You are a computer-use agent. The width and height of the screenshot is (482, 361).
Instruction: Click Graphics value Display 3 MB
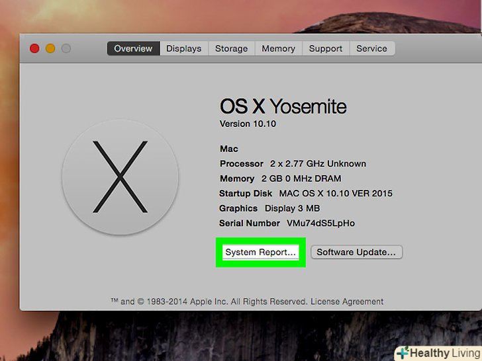[x=293, y=208]
